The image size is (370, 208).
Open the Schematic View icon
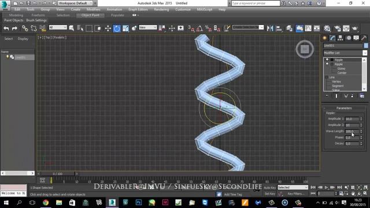[x=317, y=28]
